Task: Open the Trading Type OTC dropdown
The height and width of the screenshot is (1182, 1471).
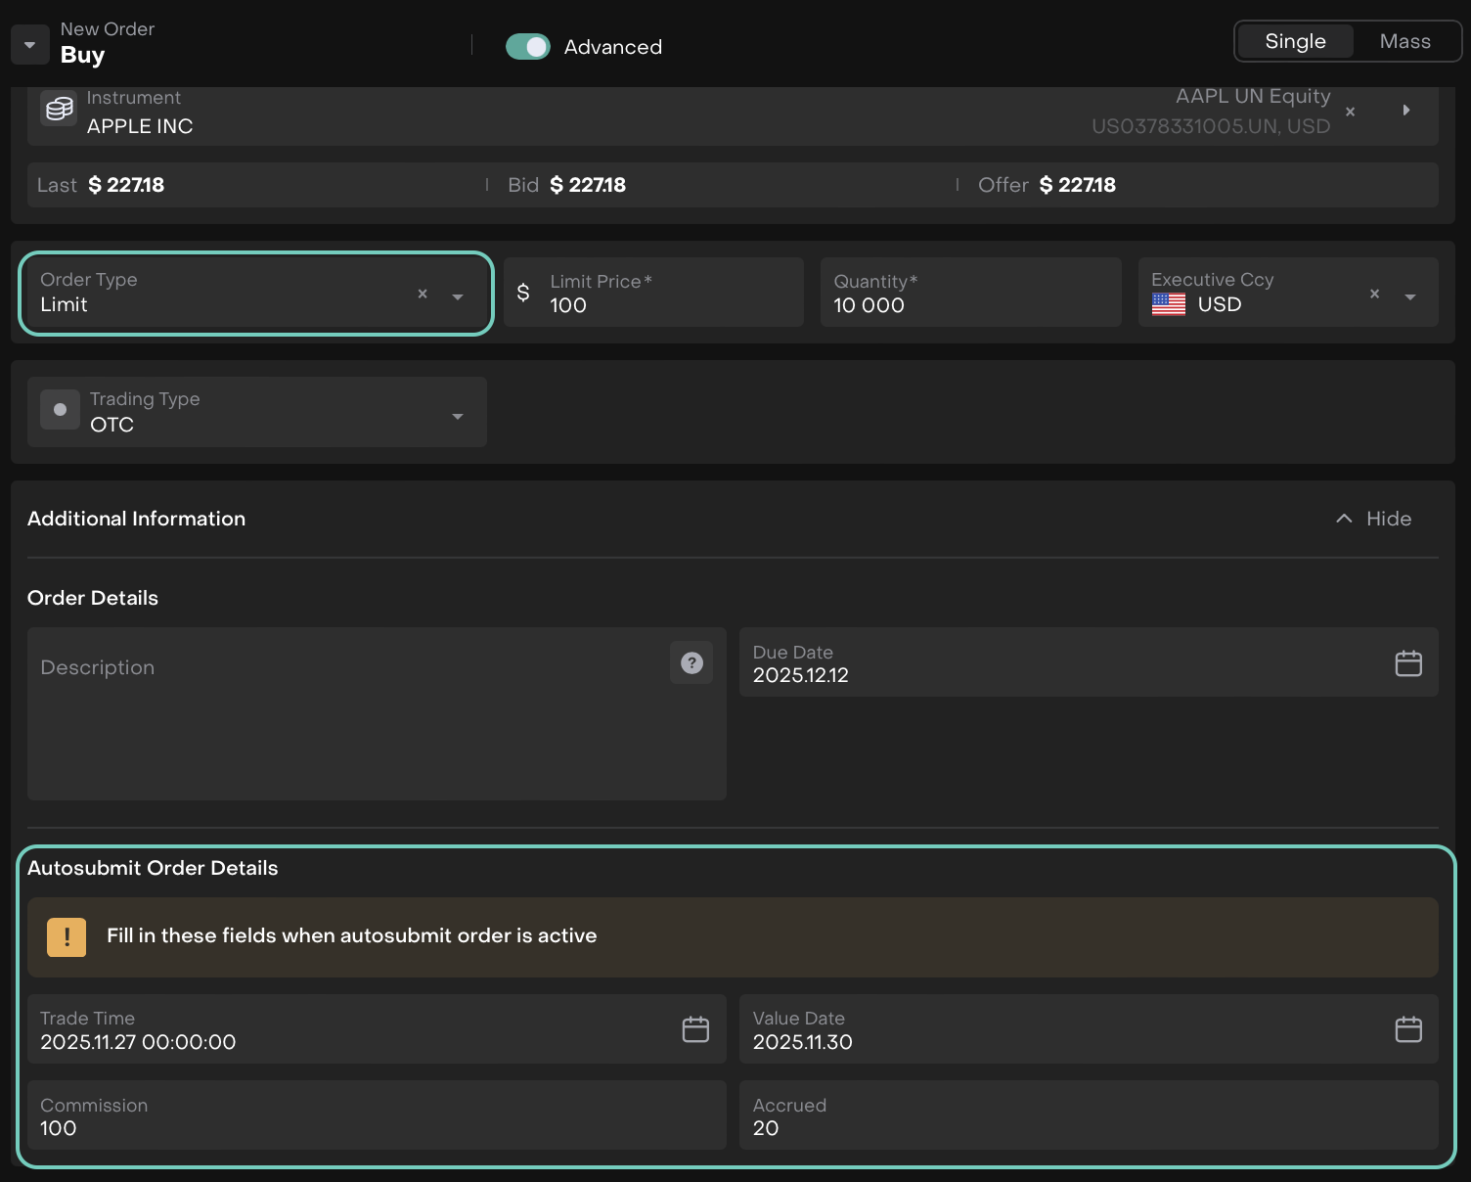Action: (458, 417)
